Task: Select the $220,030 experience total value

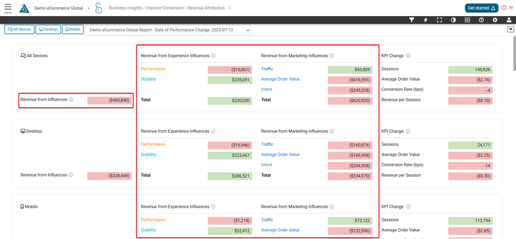Action: pos(230,101)
